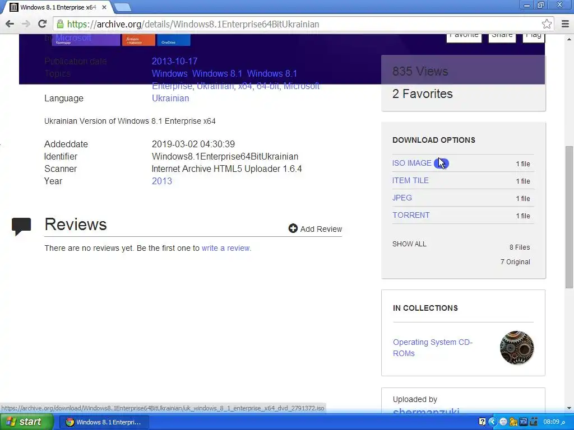Screen dimensions: 574x430
Task: Open the Ukrainian language link
Action: (170, 98)
